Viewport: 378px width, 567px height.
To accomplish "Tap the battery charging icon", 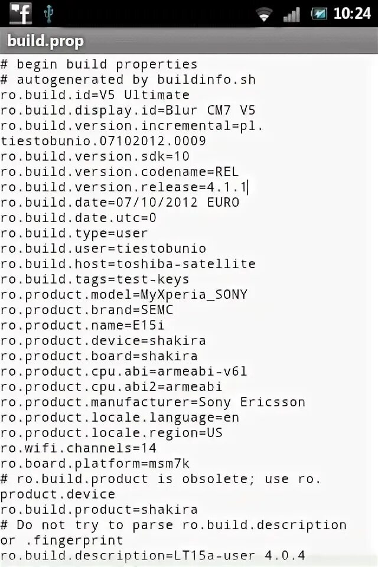I will (x=319, y=14).
